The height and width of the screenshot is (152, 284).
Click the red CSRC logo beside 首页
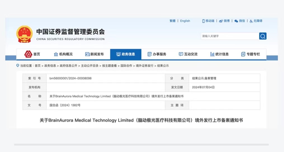tap(28, 54)
